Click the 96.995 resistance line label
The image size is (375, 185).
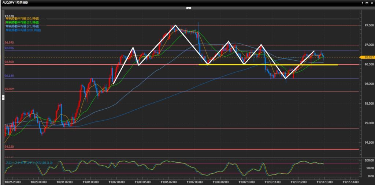[9, 43]
